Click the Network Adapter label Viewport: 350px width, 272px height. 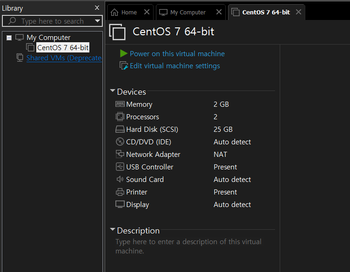pyautogui.click(x=153, y=155)
